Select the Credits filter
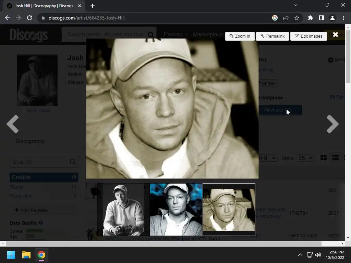351x263 pixels. [44, 177]
